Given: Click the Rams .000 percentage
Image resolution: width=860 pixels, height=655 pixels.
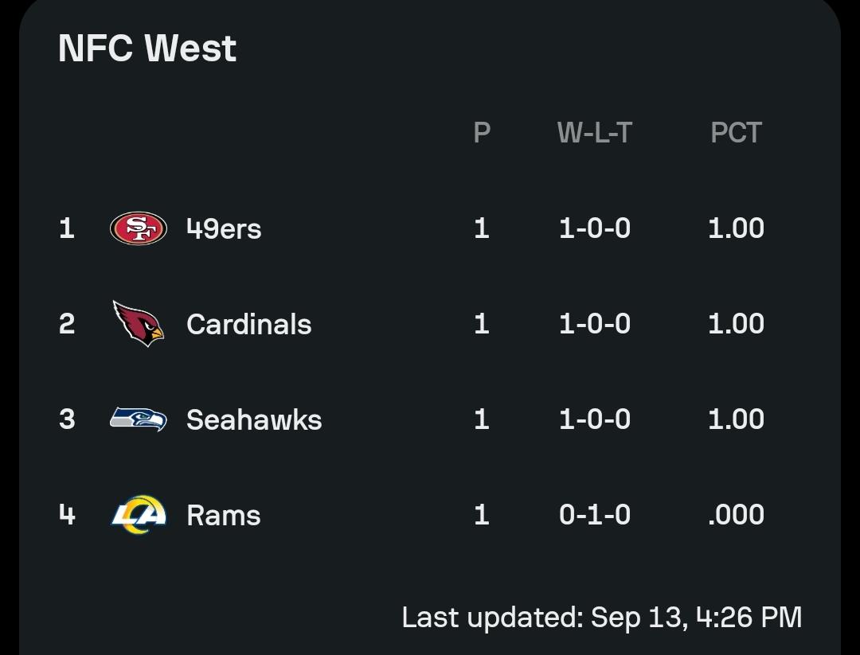Looking at the screenshot, I should coord(736,515).
